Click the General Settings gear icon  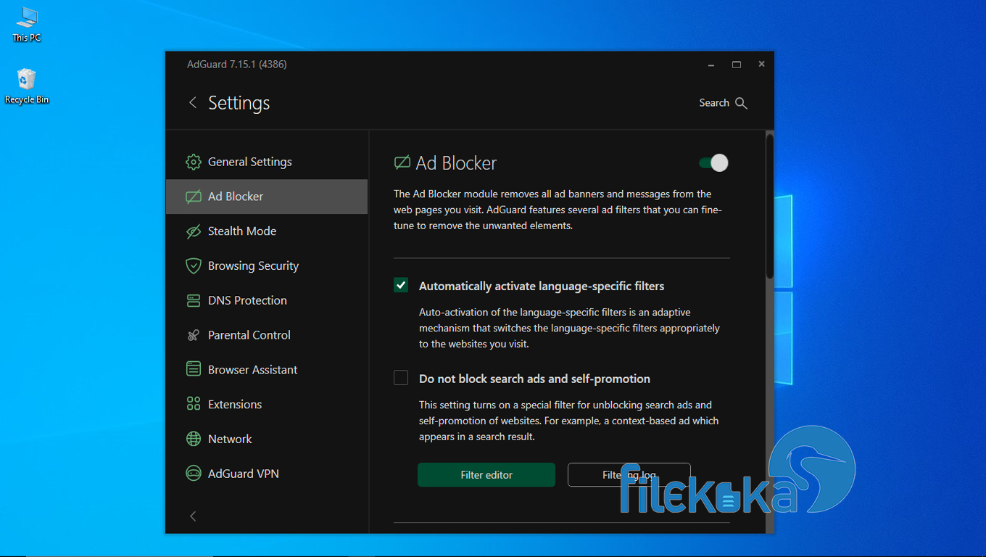(x=194, y=162)
